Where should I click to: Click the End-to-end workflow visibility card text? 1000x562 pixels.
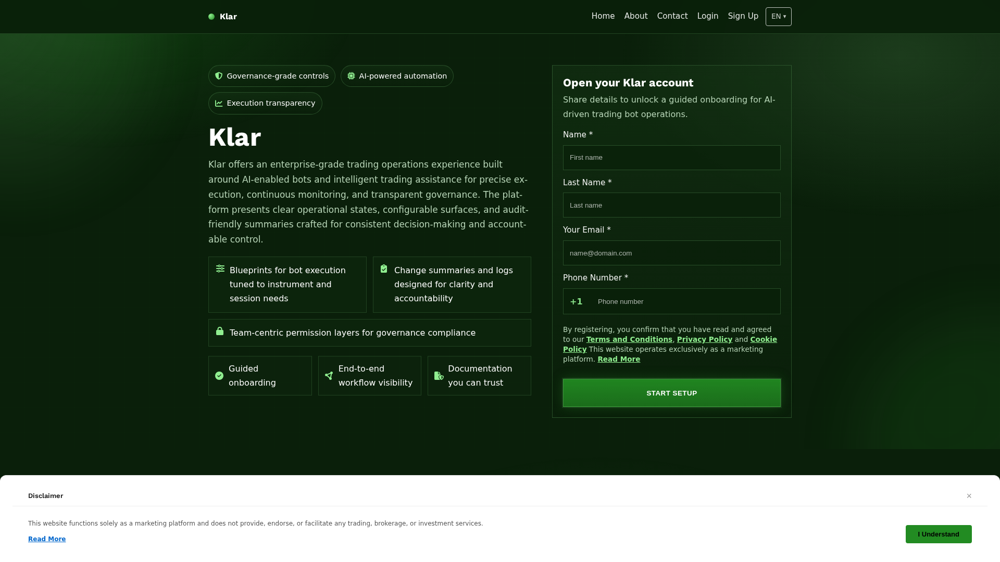tap(376, 376)
